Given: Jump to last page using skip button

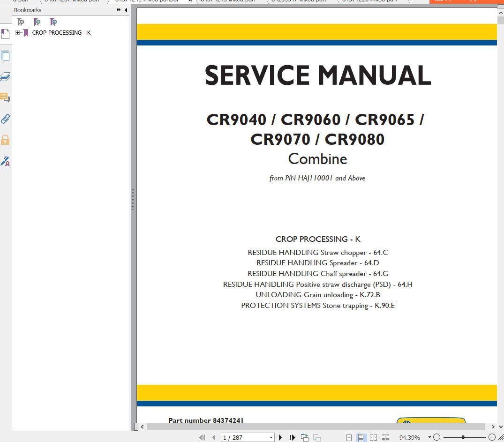Looking at the screenshot, I should 292,437.
